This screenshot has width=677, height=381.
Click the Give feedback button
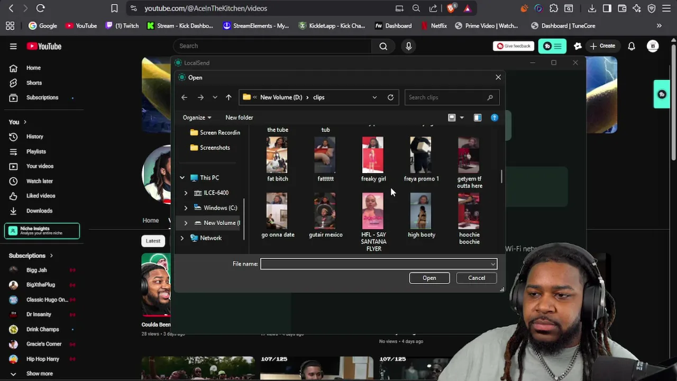coord(513,46)
